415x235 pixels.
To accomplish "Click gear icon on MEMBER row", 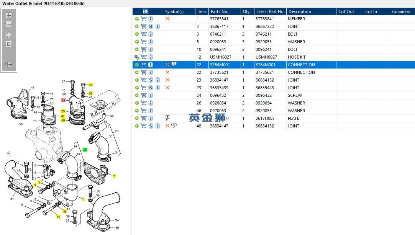I will [136, 19].
